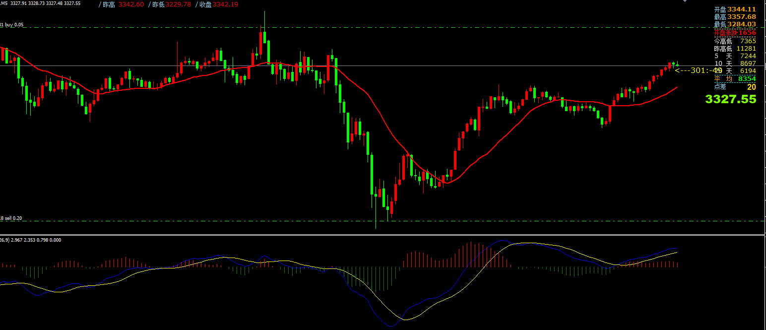
Task: Click the tallest candle at the chart peak
Action: [264, 40]
